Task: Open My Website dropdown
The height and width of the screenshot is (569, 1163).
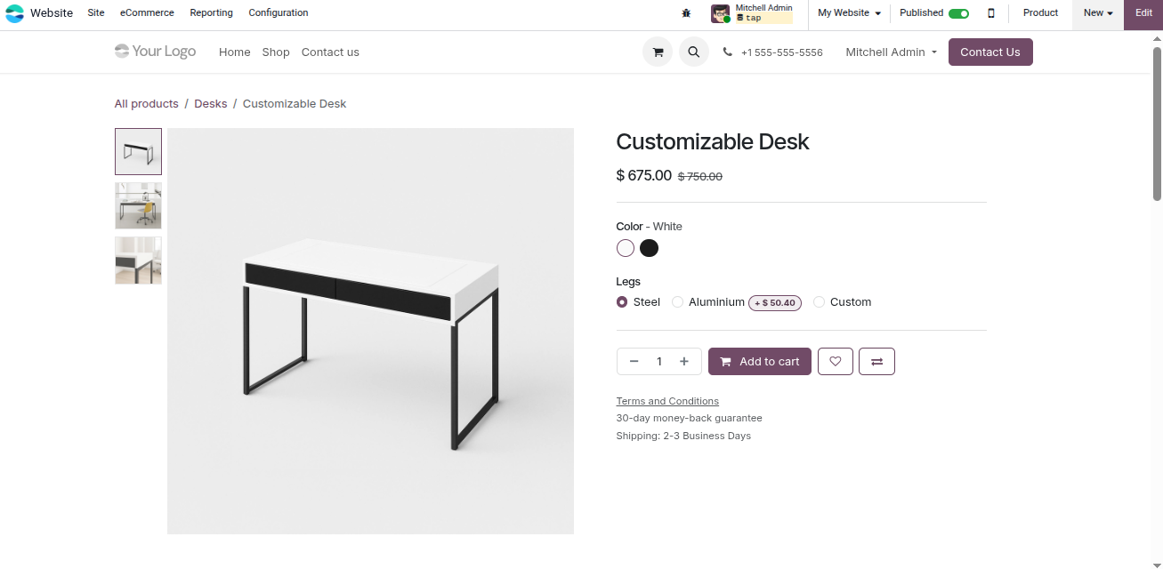Action: tap(849, 13)
